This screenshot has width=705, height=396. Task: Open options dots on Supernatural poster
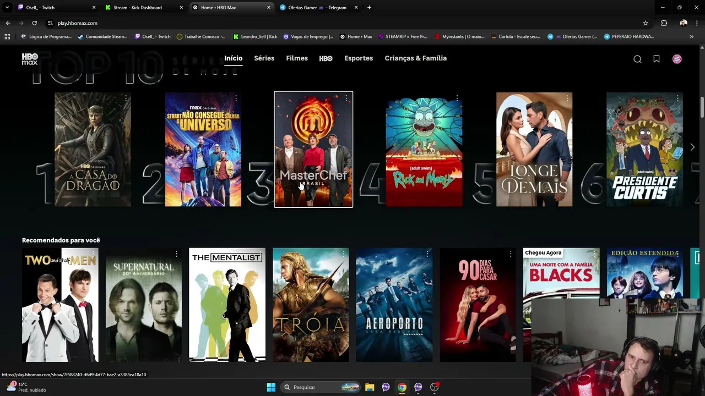176,254
